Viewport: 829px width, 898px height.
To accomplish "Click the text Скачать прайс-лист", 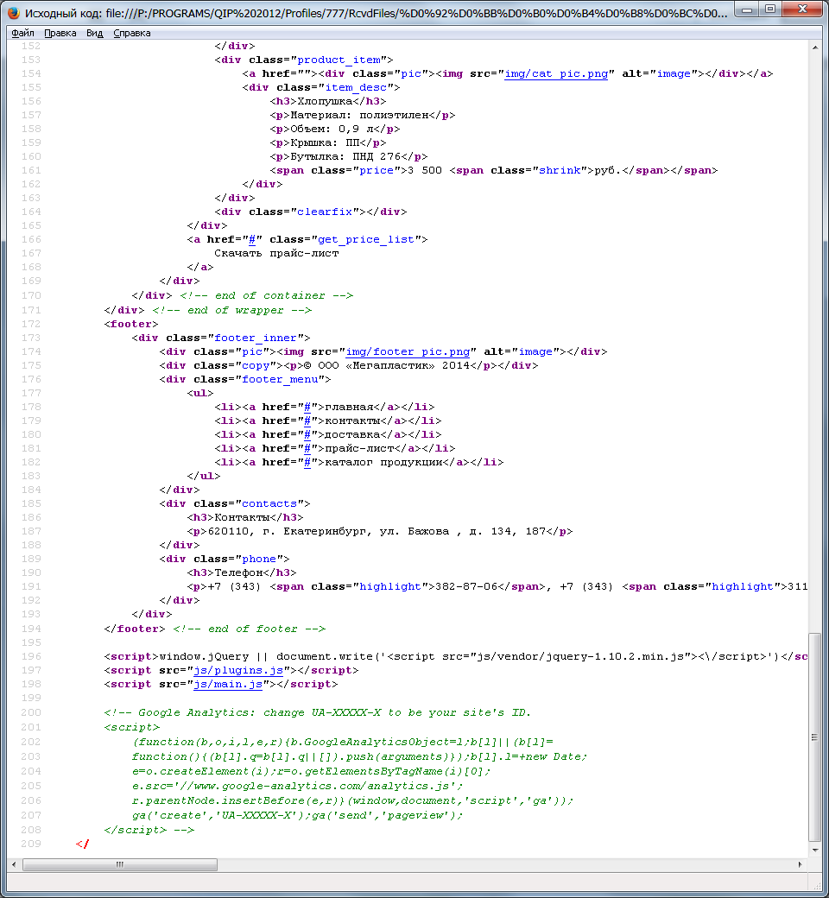I will tap(276, 253).
